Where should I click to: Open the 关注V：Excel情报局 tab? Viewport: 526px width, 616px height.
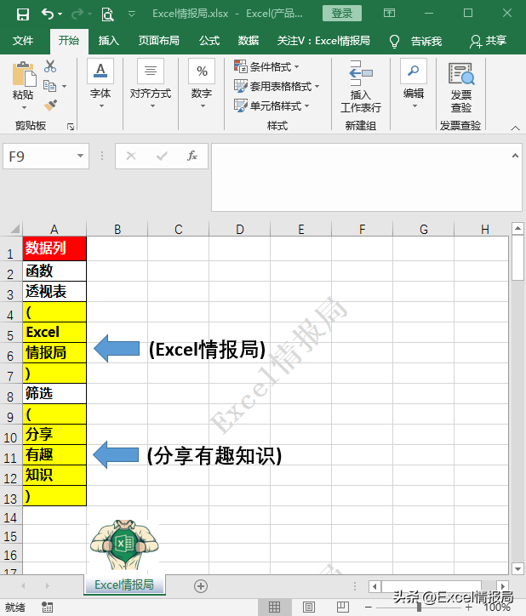coord(323,41)
